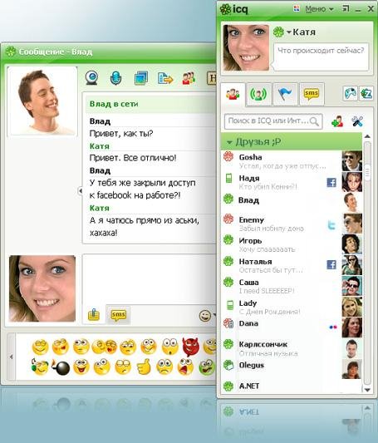The height and width of the screenshot is (443, 378).
Task: Open the SMS tab in ICQ contact list
Action: click(x=311, y=94)
